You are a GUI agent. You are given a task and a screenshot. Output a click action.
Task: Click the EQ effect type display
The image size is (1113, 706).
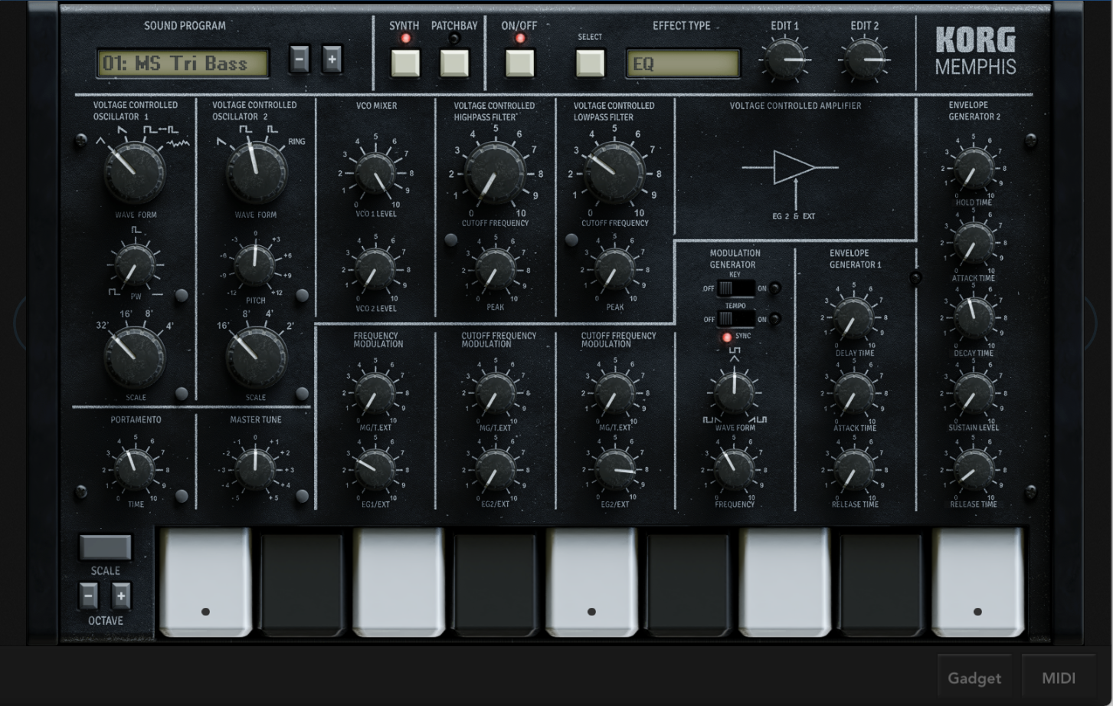click(x=683, y=64)
